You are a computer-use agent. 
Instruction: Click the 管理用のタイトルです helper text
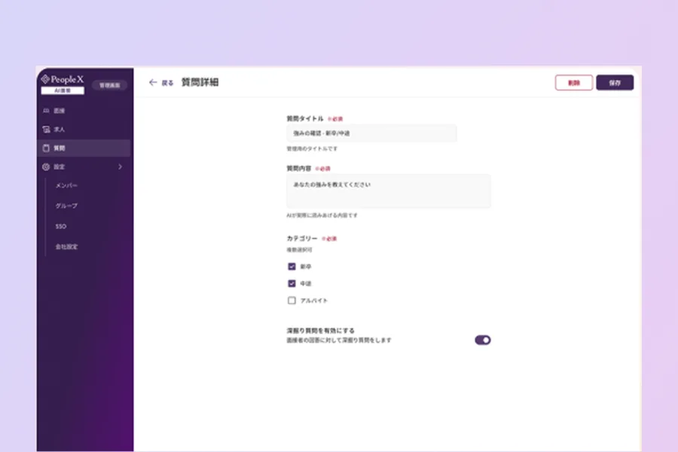(312, 148)
